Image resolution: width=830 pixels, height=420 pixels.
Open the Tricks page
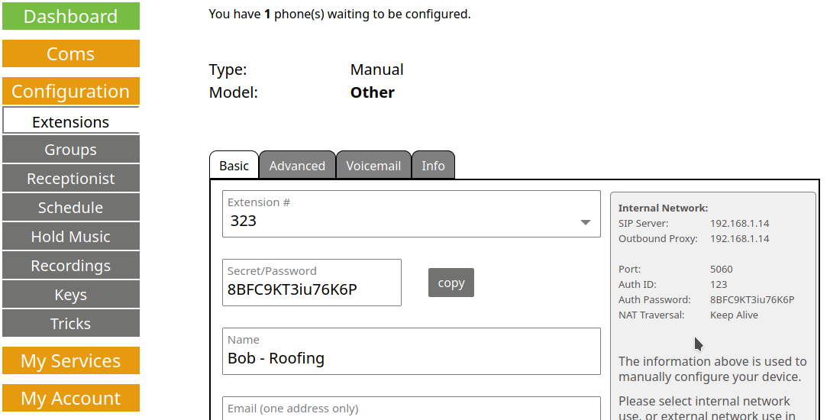[70, 324]
